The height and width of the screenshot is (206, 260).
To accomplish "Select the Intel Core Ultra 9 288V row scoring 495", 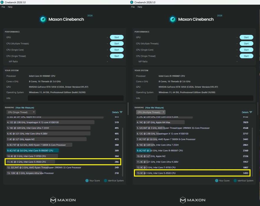I will pyautogui.click(x=63, y=134).
